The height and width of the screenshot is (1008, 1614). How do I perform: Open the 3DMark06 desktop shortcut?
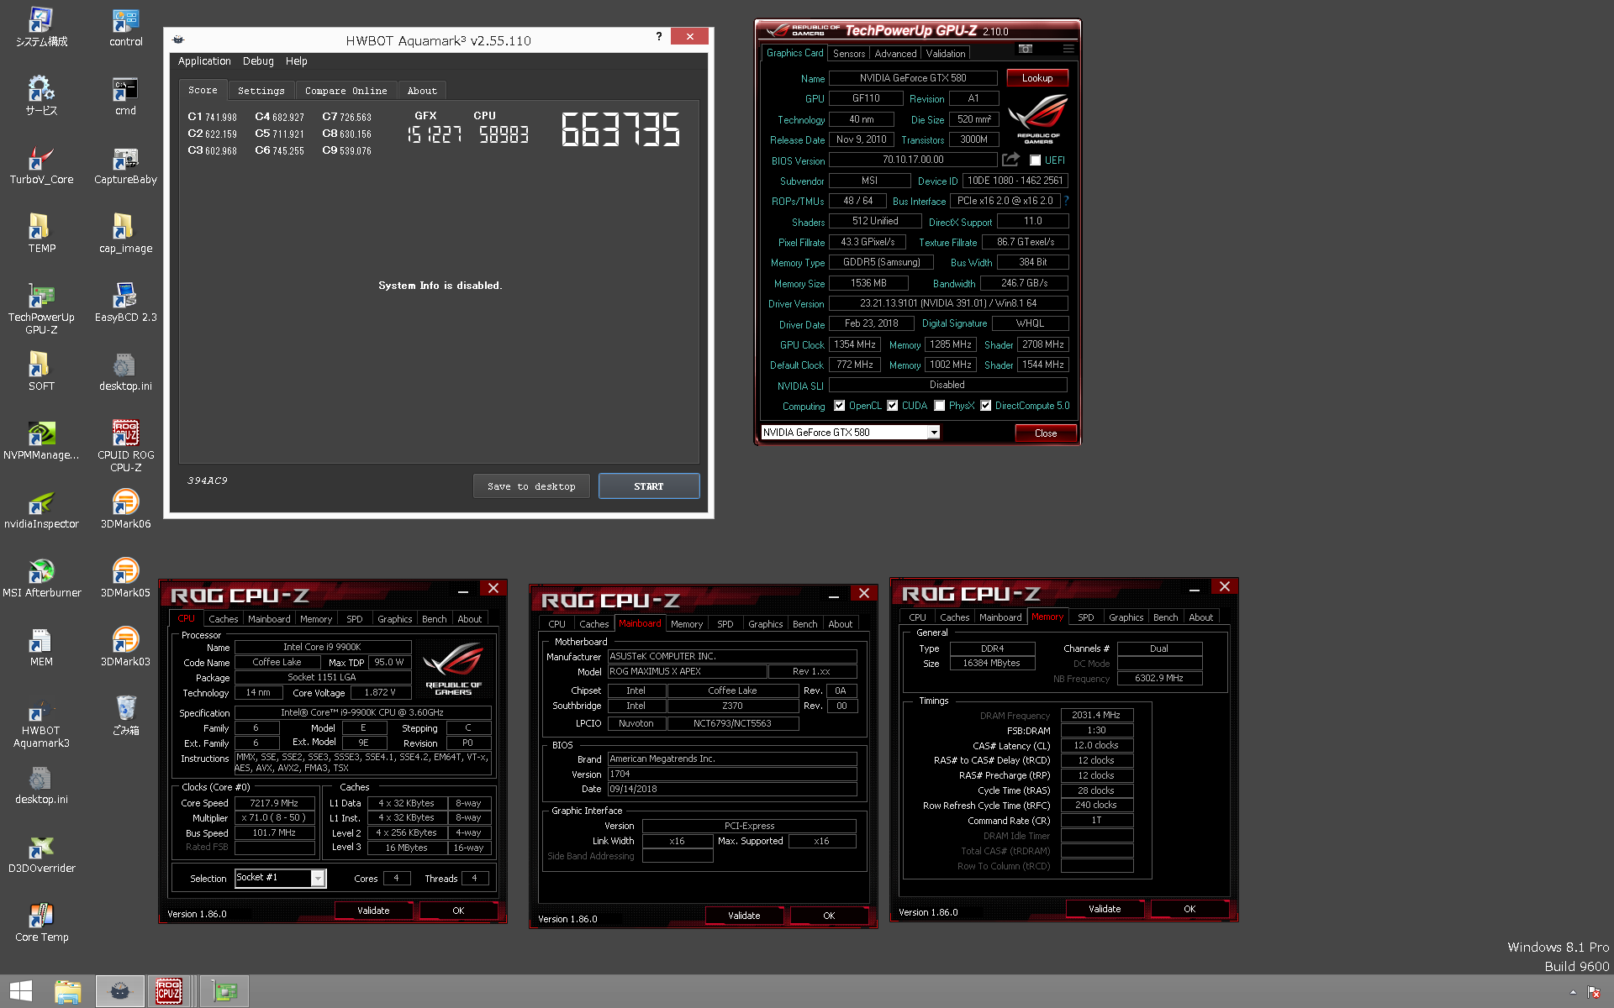pyautogui.click(x=125, y=510)
